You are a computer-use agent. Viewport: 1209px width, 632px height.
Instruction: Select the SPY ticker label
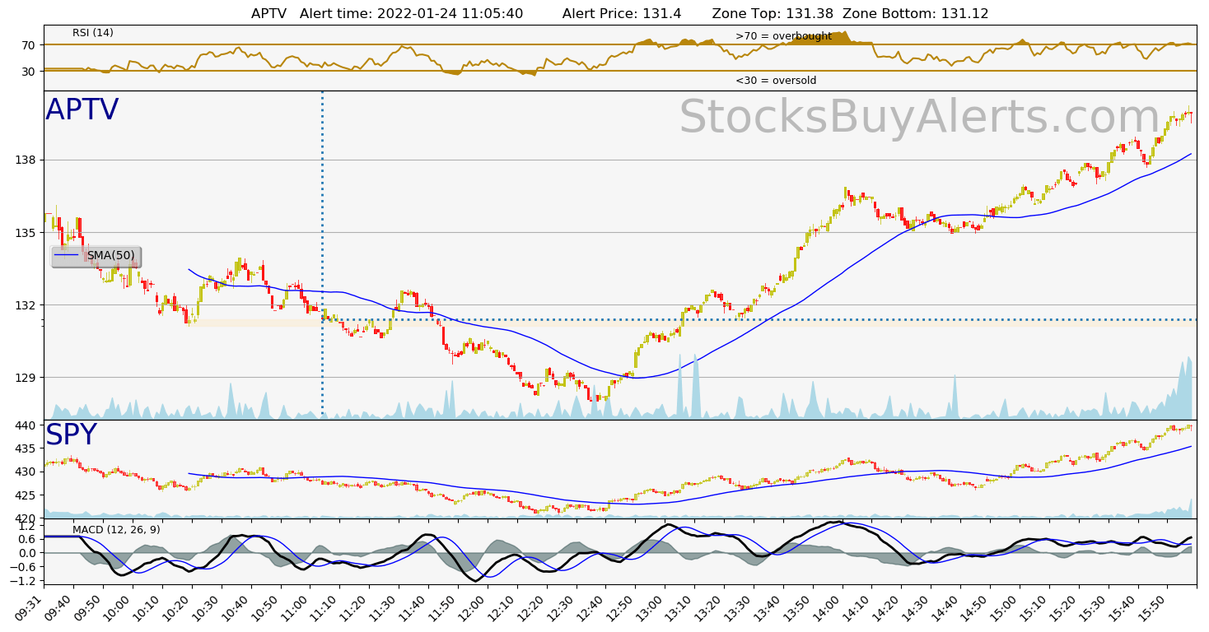(x=71, y=435)
